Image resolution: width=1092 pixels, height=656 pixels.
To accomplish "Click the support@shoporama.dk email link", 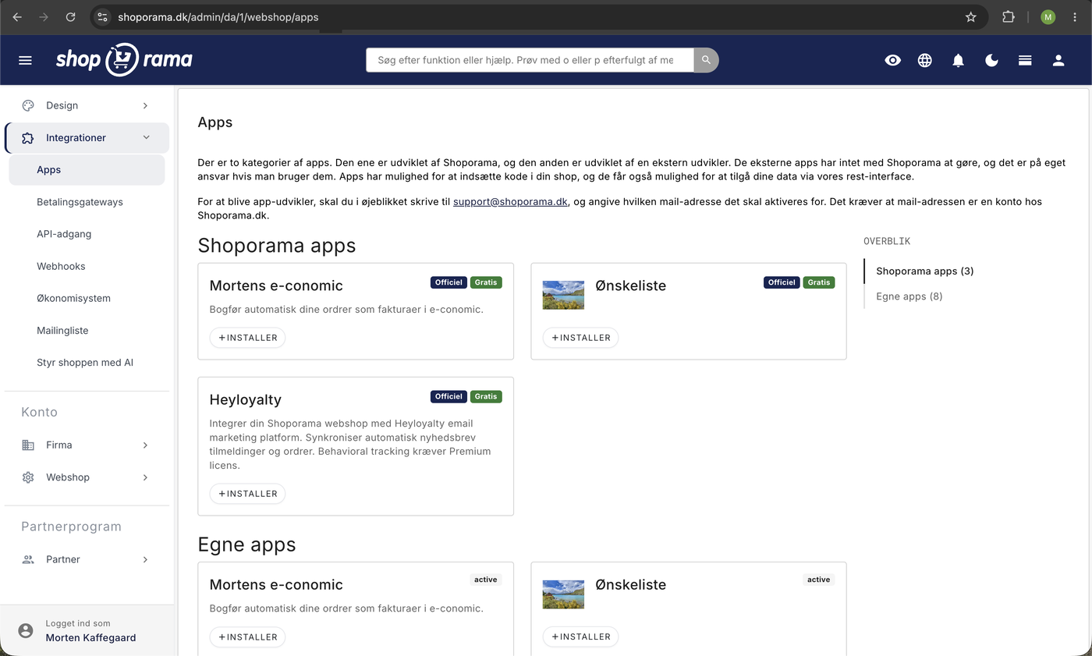I will (x=510, y=201).
